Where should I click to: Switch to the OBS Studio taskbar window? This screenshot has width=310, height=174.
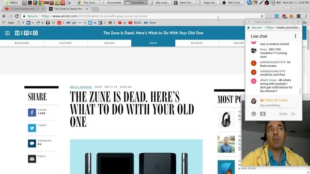point(232,2)
